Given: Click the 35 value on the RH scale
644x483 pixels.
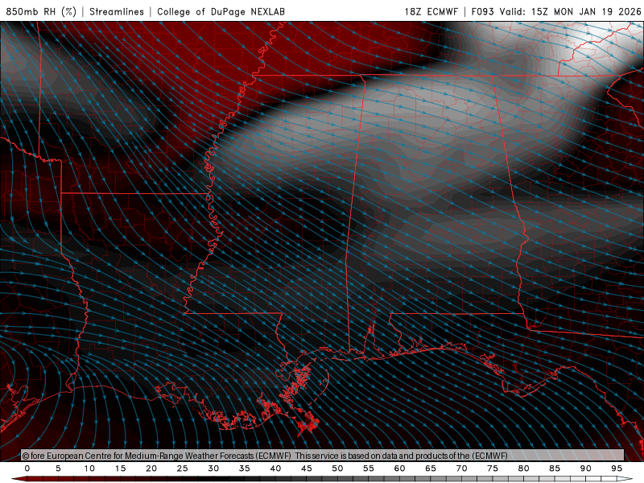Looking at the screenshot, I should 245,469.
